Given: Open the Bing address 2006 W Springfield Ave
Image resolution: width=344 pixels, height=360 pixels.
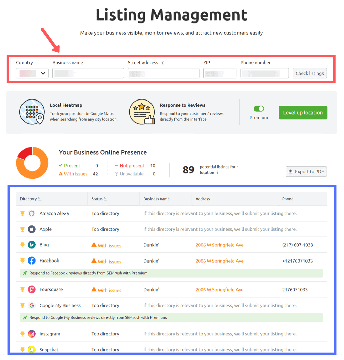Looking at the screenshot, I should (219, 245).
